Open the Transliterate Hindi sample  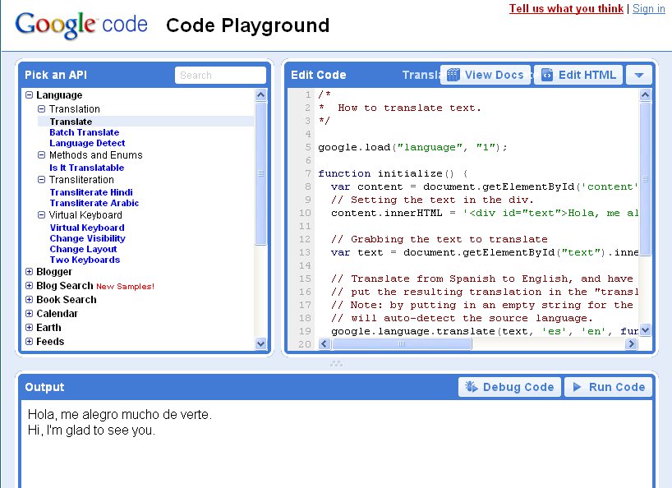tap(91, 192)
